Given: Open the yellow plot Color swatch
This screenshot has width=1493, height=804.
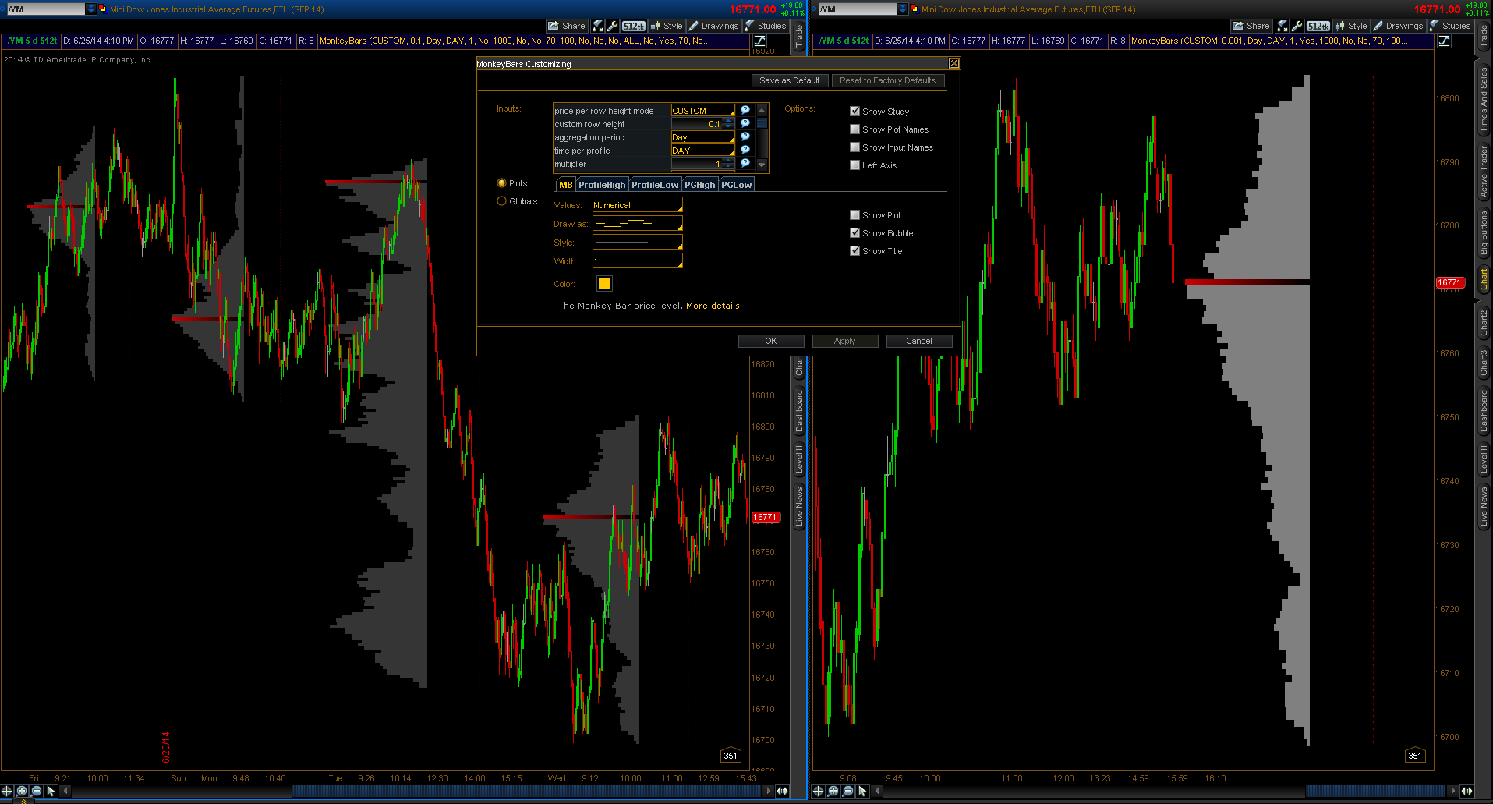Looking at the screenshot, I should click(x=604, y=284).
